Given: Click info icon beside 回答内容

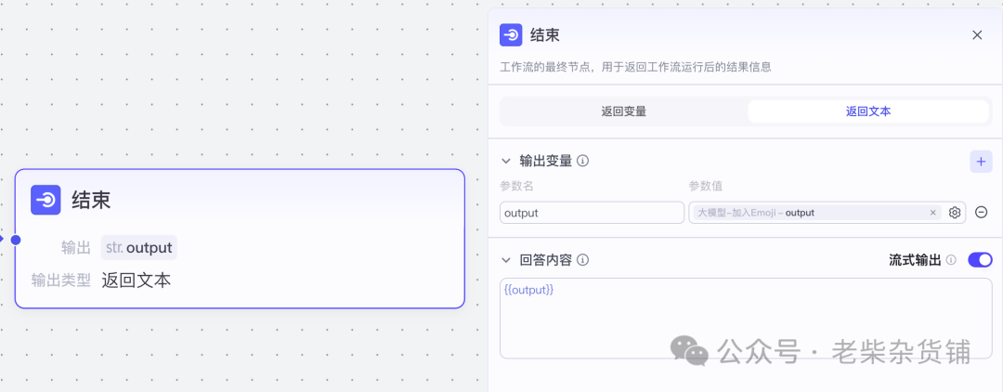Looking at the screenshot, I should click(x=583, y=260).
